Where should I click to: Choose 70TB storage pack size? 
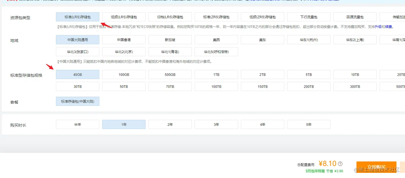(x=170, y=86)
